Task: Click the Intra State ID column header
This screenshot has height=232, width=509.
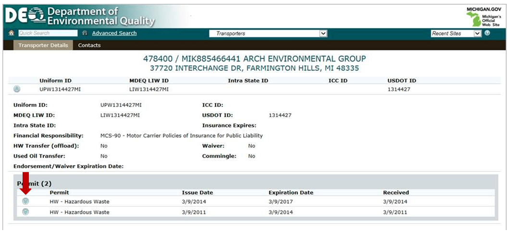Action: [248, 81]
